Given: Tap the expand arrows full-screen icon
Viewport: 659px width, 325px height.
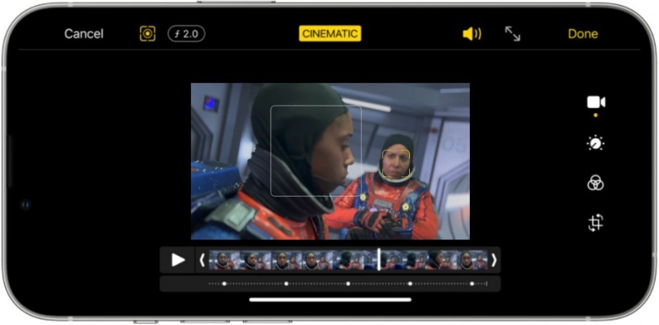Looking at the screenshot, I should [512, 34].
